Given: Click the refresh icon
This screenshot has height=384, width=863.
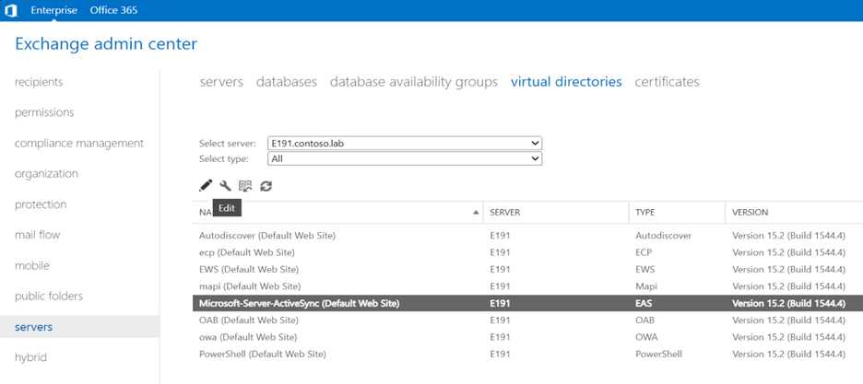Looking at the screenshot, I should pyautogui.click(x=266, y=186).
